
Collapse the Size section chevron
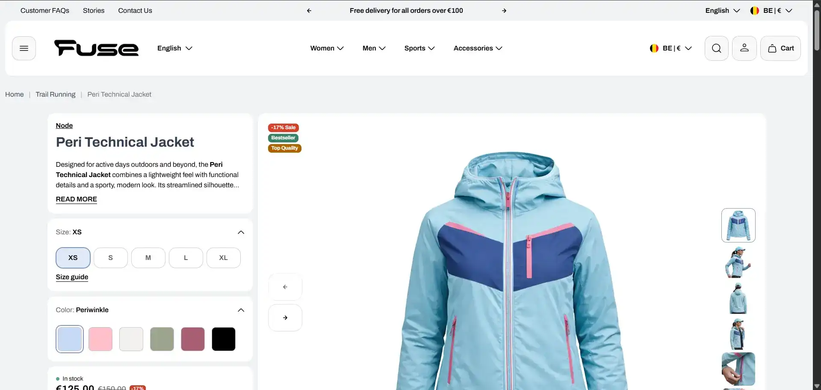[241, 232]
